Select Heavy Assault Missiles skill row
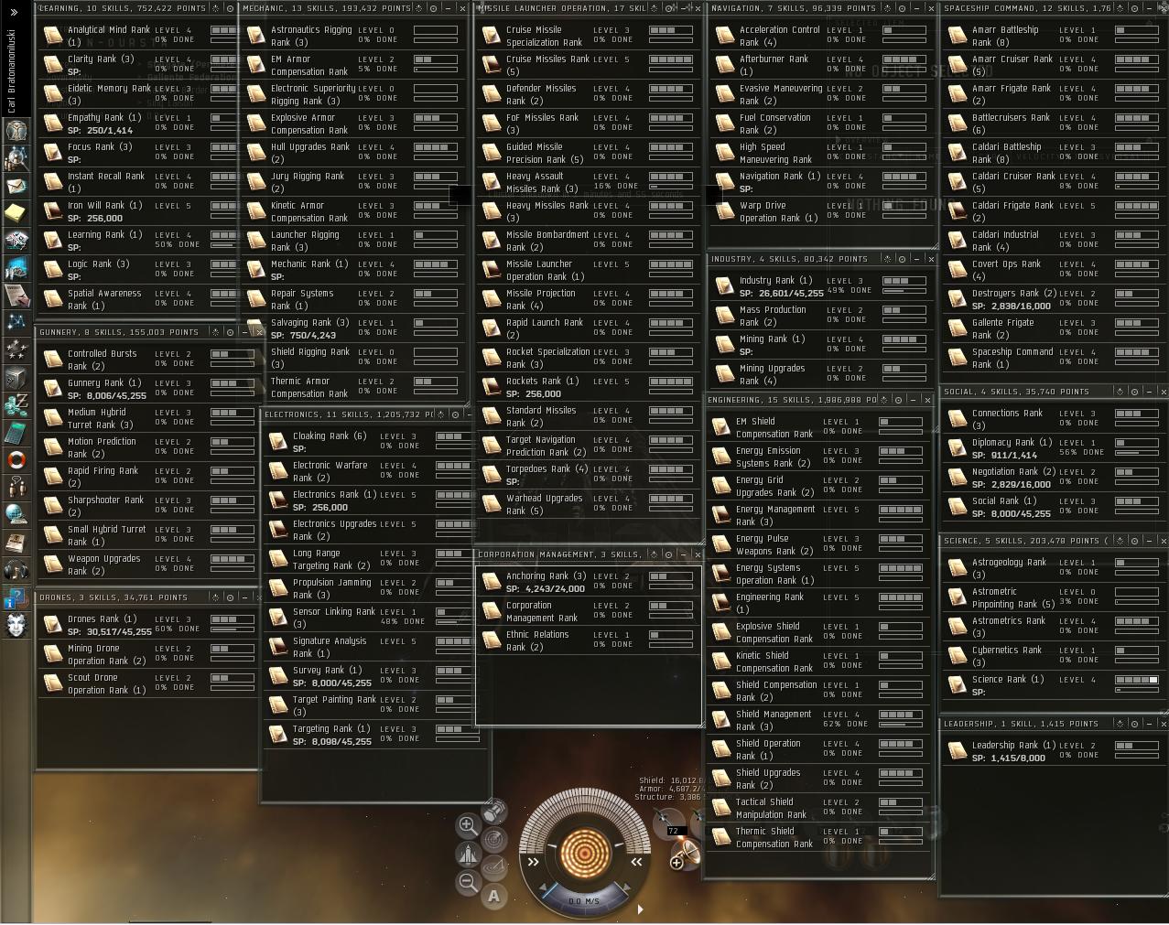Screen dimensions: 1169x925 (590, 182)
